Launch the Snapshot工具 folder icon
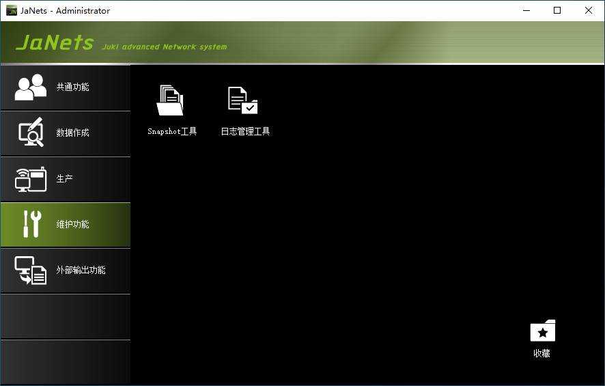This screenshot has width=605, height=386. 171,101
